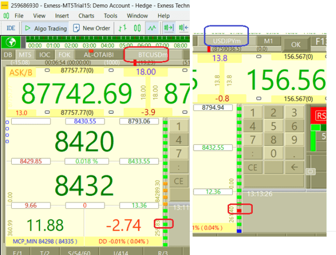Switch chart to candlesticks icon
This screenshot has width=336, height=255.
pyautogui.click(x=137, y=28)
